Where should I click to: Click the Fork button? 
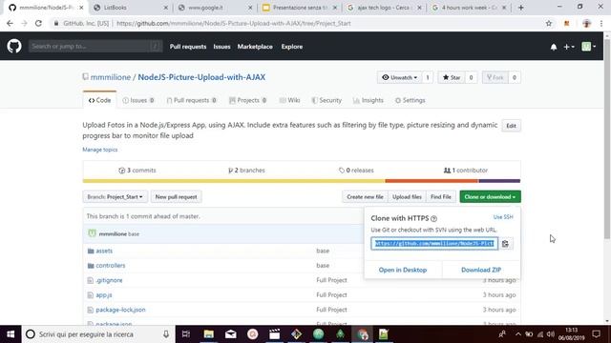(x=495, y=77)
